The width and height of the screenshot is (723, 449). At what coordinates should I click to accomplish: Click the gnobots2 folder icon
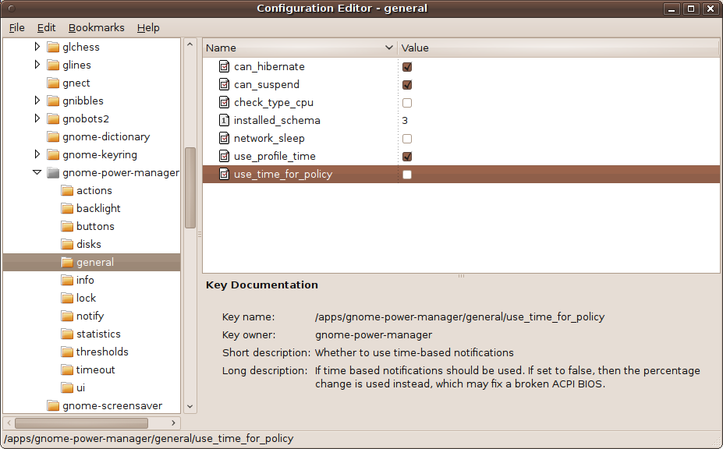click(54, 119)
